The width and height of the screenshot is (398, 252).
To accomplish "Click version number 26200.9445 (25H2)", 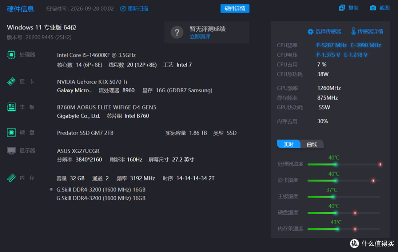I will point(48,37).
